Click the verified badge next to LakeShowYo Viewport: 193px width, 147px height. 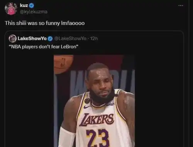(50, 38)
